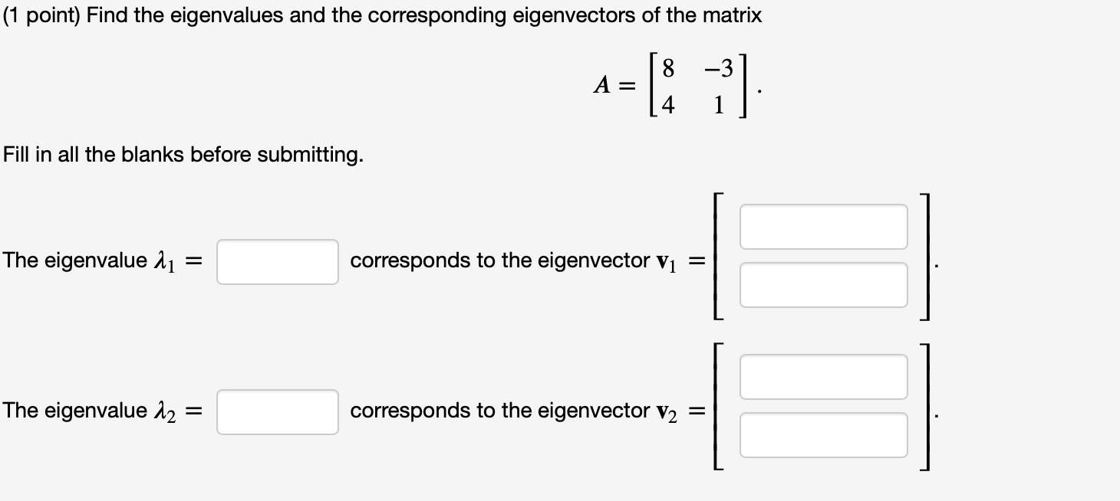The width and height of the screenshot is (1120, 501).
Task: Click the top component field of eigenvector v1
Action: coord(823,226)
